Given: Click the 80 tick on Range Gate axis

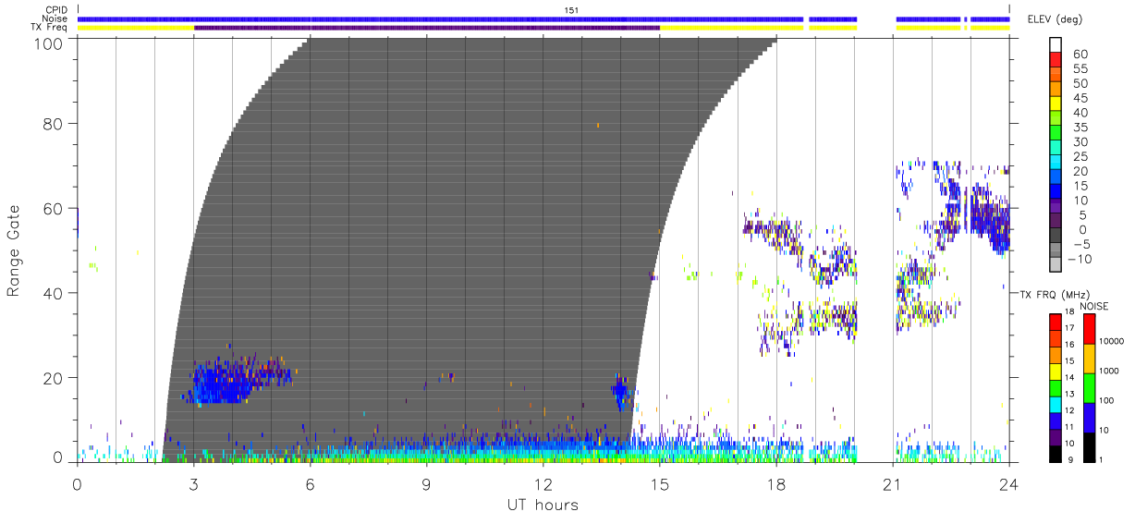Looking at the screenshot, I should point(53,123).
